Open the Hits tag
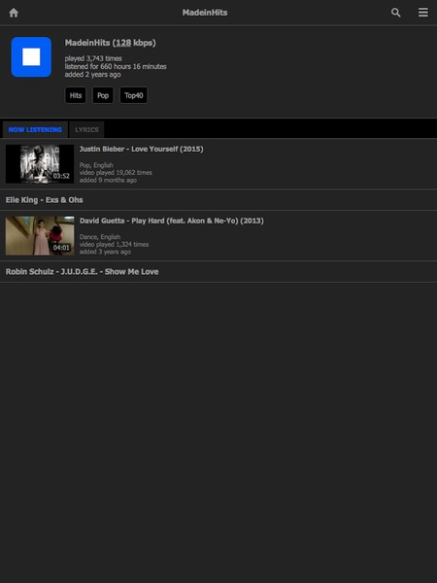 click(76, 95)
